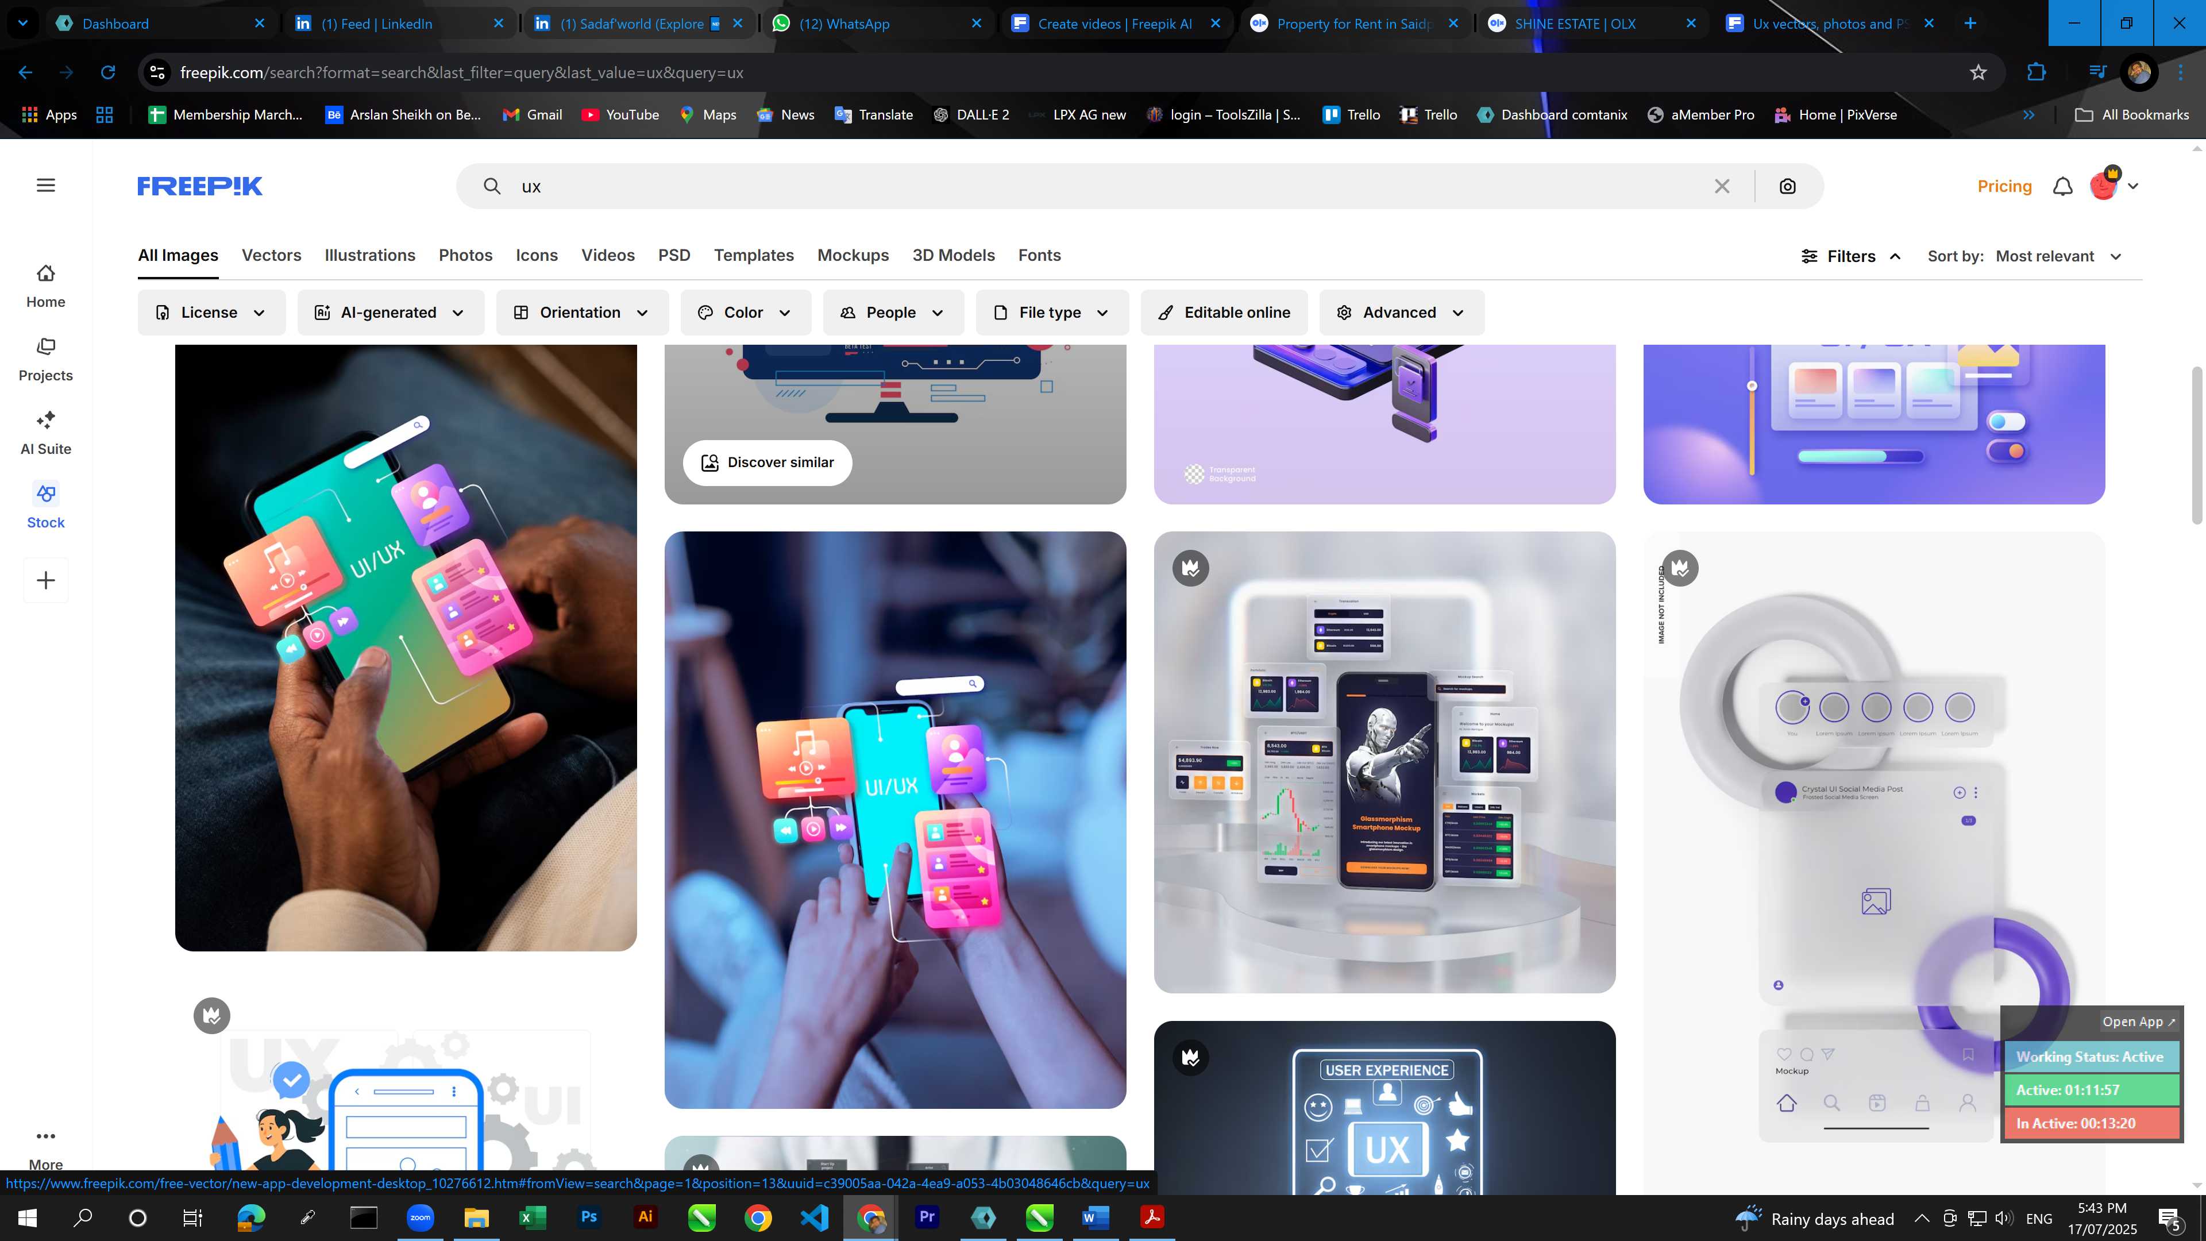Select Stock in the sidebar
Viewport: 2206px width, 1241px height.
(x=45, y=507)
